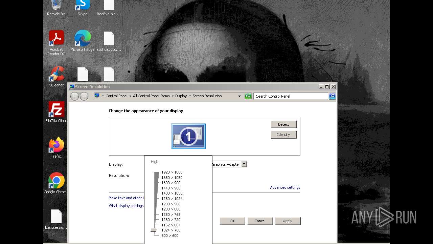Choose 1440 × 900 resolution
Image resolution: width=433 pixels, height=244 pixels.
(171, 188)
